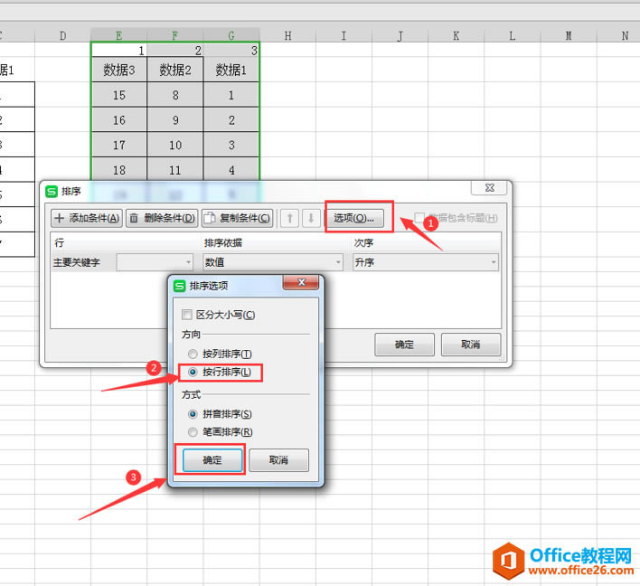Click cell with value 18

[118, 170]
